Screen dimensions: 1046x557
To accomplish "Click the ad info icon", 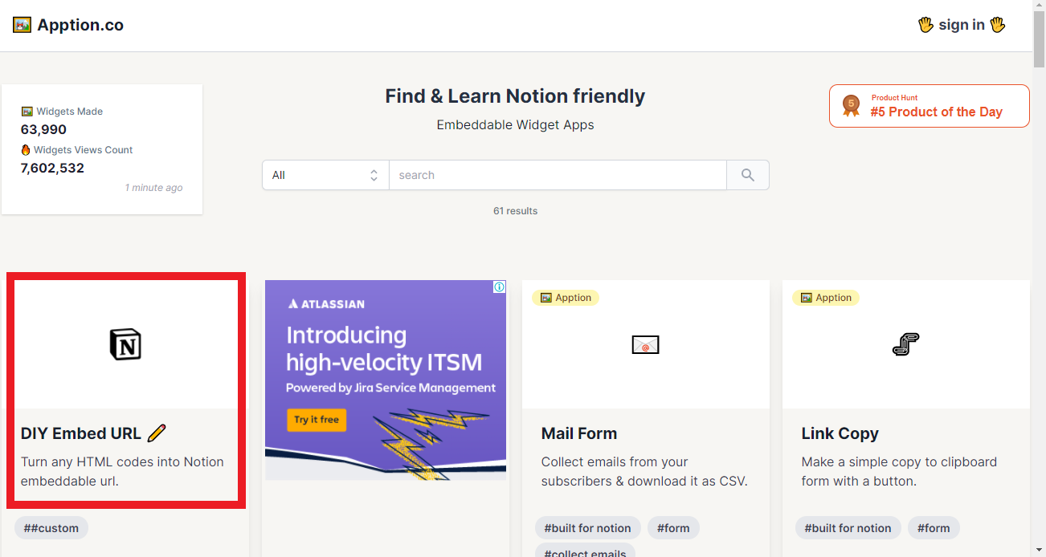I will tap(499, 287).
